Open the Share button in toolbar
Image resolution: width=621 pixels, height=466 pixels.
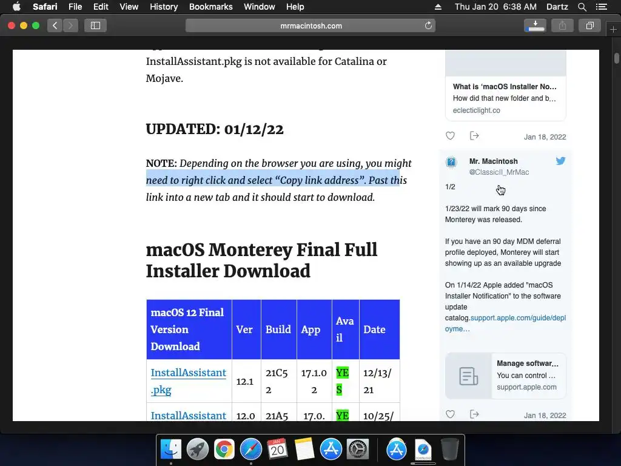click(x=562, y=25)
